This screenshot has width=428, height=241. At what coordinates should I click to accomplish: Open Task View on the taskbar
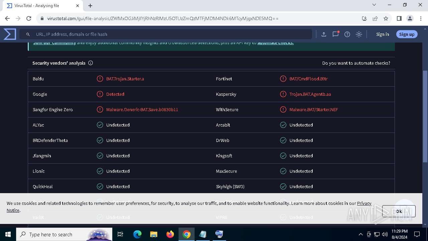coord(120,234)
